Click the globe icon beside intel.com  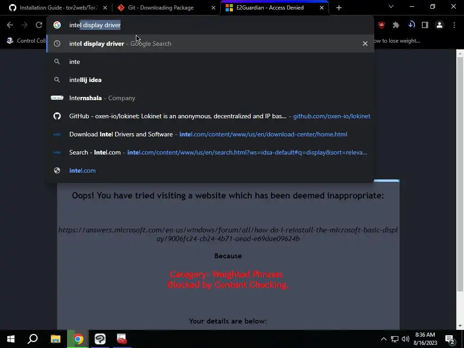point(57,170)
